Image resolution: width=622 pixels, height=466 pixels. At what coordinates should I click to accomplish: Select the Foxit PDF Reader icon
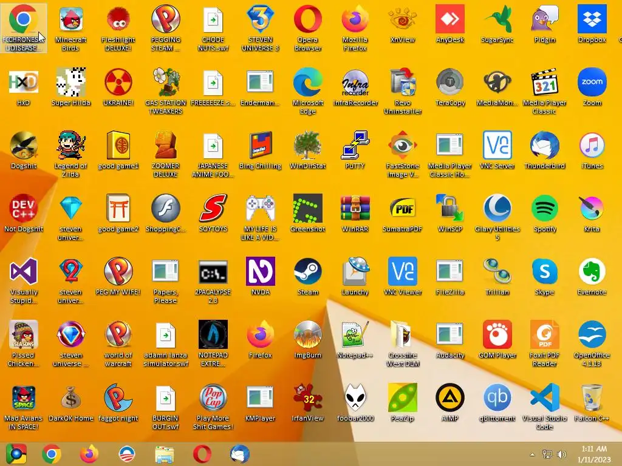(544, 334)
